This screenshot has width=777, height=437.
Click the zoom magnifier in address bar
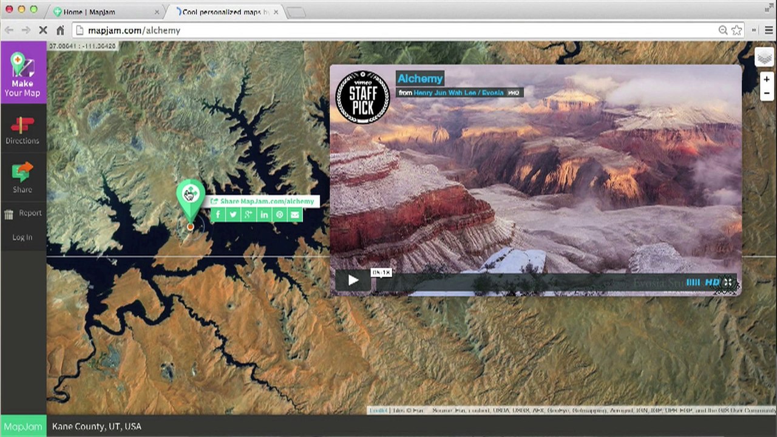tap(723, 30)
